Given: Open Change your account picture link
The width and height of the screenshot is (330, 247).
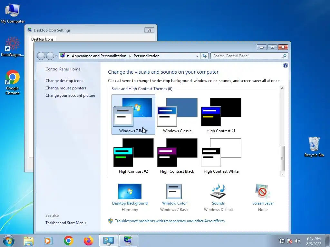Looking at the screenshot, I should tap(70, 95).
